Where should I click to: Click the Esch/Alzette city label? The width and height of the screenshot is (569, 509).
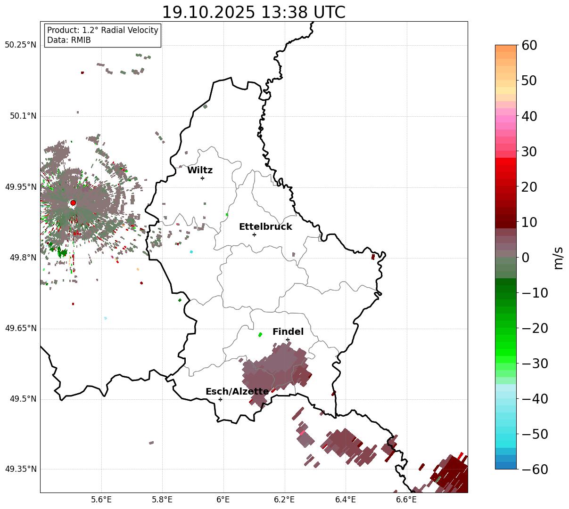tap(237, 392)
